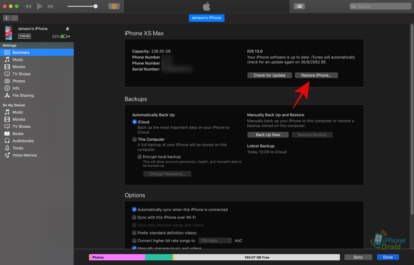Open File Sharing in Settings sidebar
414x265 pixels.
[23, 96]
